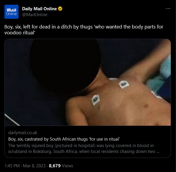Open the Daily Mail Online display name
Screen dimensions: 176x172
39,9
